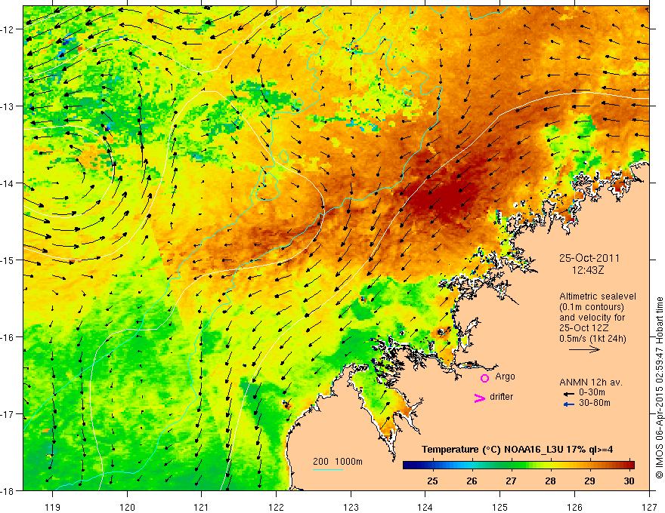
Task: Click the longitude axis label 126
Action: (574, 507)
